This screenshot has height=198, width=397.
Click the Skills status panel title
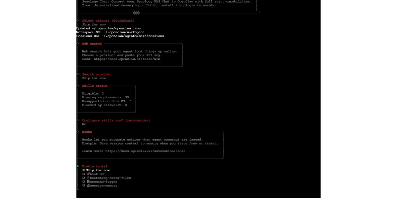[x=95, y=86]
